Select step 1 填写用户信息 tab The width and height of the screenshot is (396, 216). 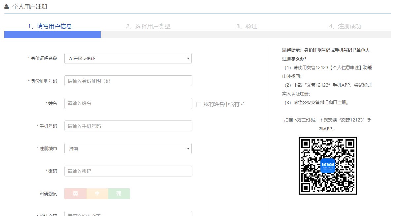point(50,26)
